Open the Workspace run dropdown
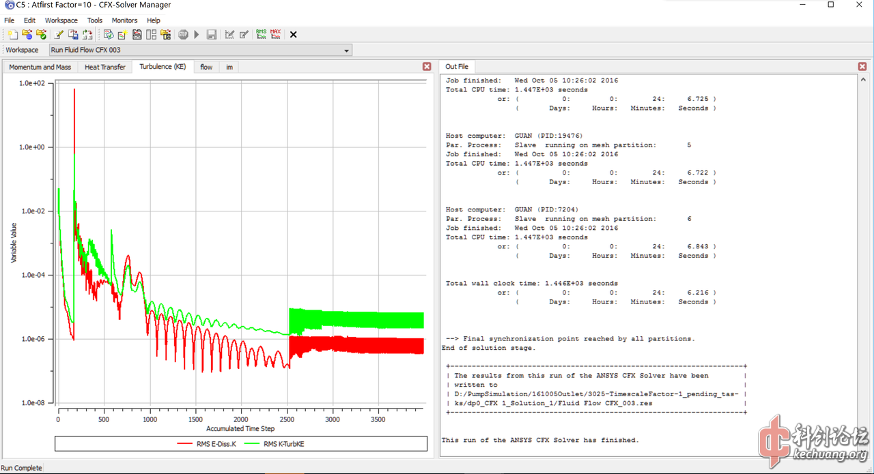 click(x=201, y=50)
